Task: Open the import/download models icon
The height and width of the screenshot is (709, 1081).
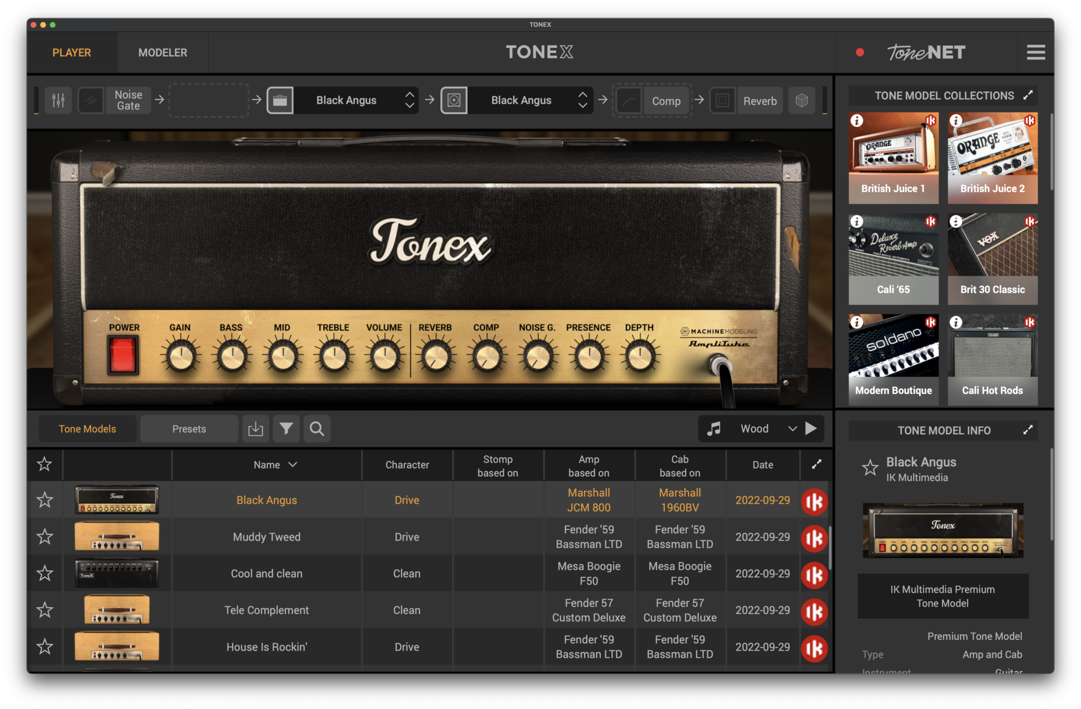Action: [255, 428]
